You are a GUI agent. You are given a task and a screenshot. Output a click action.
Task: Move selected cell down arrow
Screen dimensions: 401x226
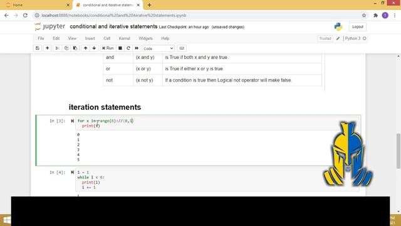(94, 48)
